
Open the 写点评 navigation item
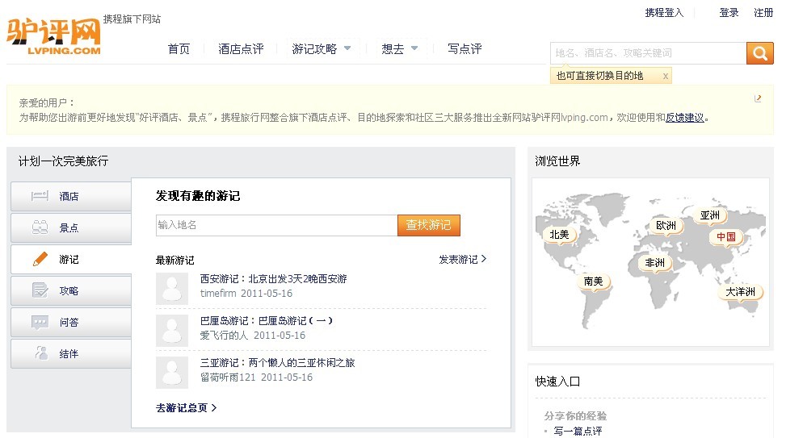(465, 49)
